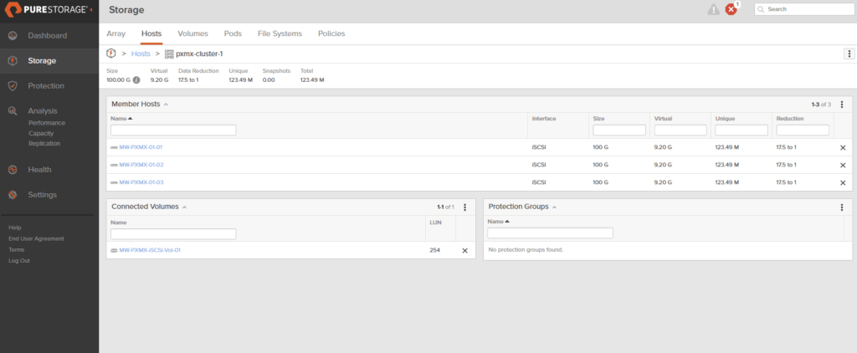
Task: Focus Member Hosts Virtual filter field
Action: coord(680,130)
